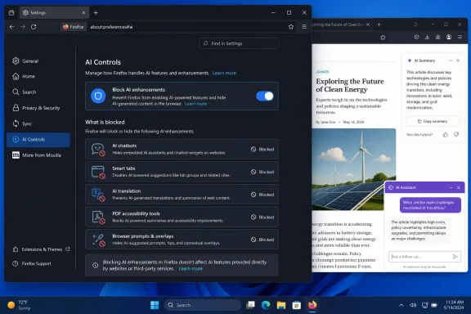Click Blocked status on PDF accessibility tools row
Image resolution: width=471 pixels, height=314 pixels.
[262, 218]
